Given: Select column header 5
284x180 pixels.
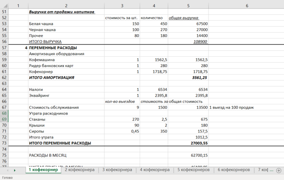Looking at the screenshot, I should (188, 6).
